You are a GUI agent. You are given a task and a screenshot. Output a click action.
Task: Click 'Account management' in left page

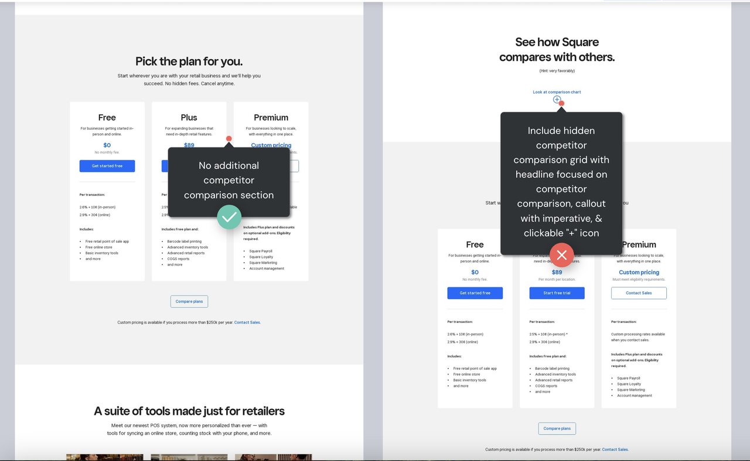coord(267,269)
